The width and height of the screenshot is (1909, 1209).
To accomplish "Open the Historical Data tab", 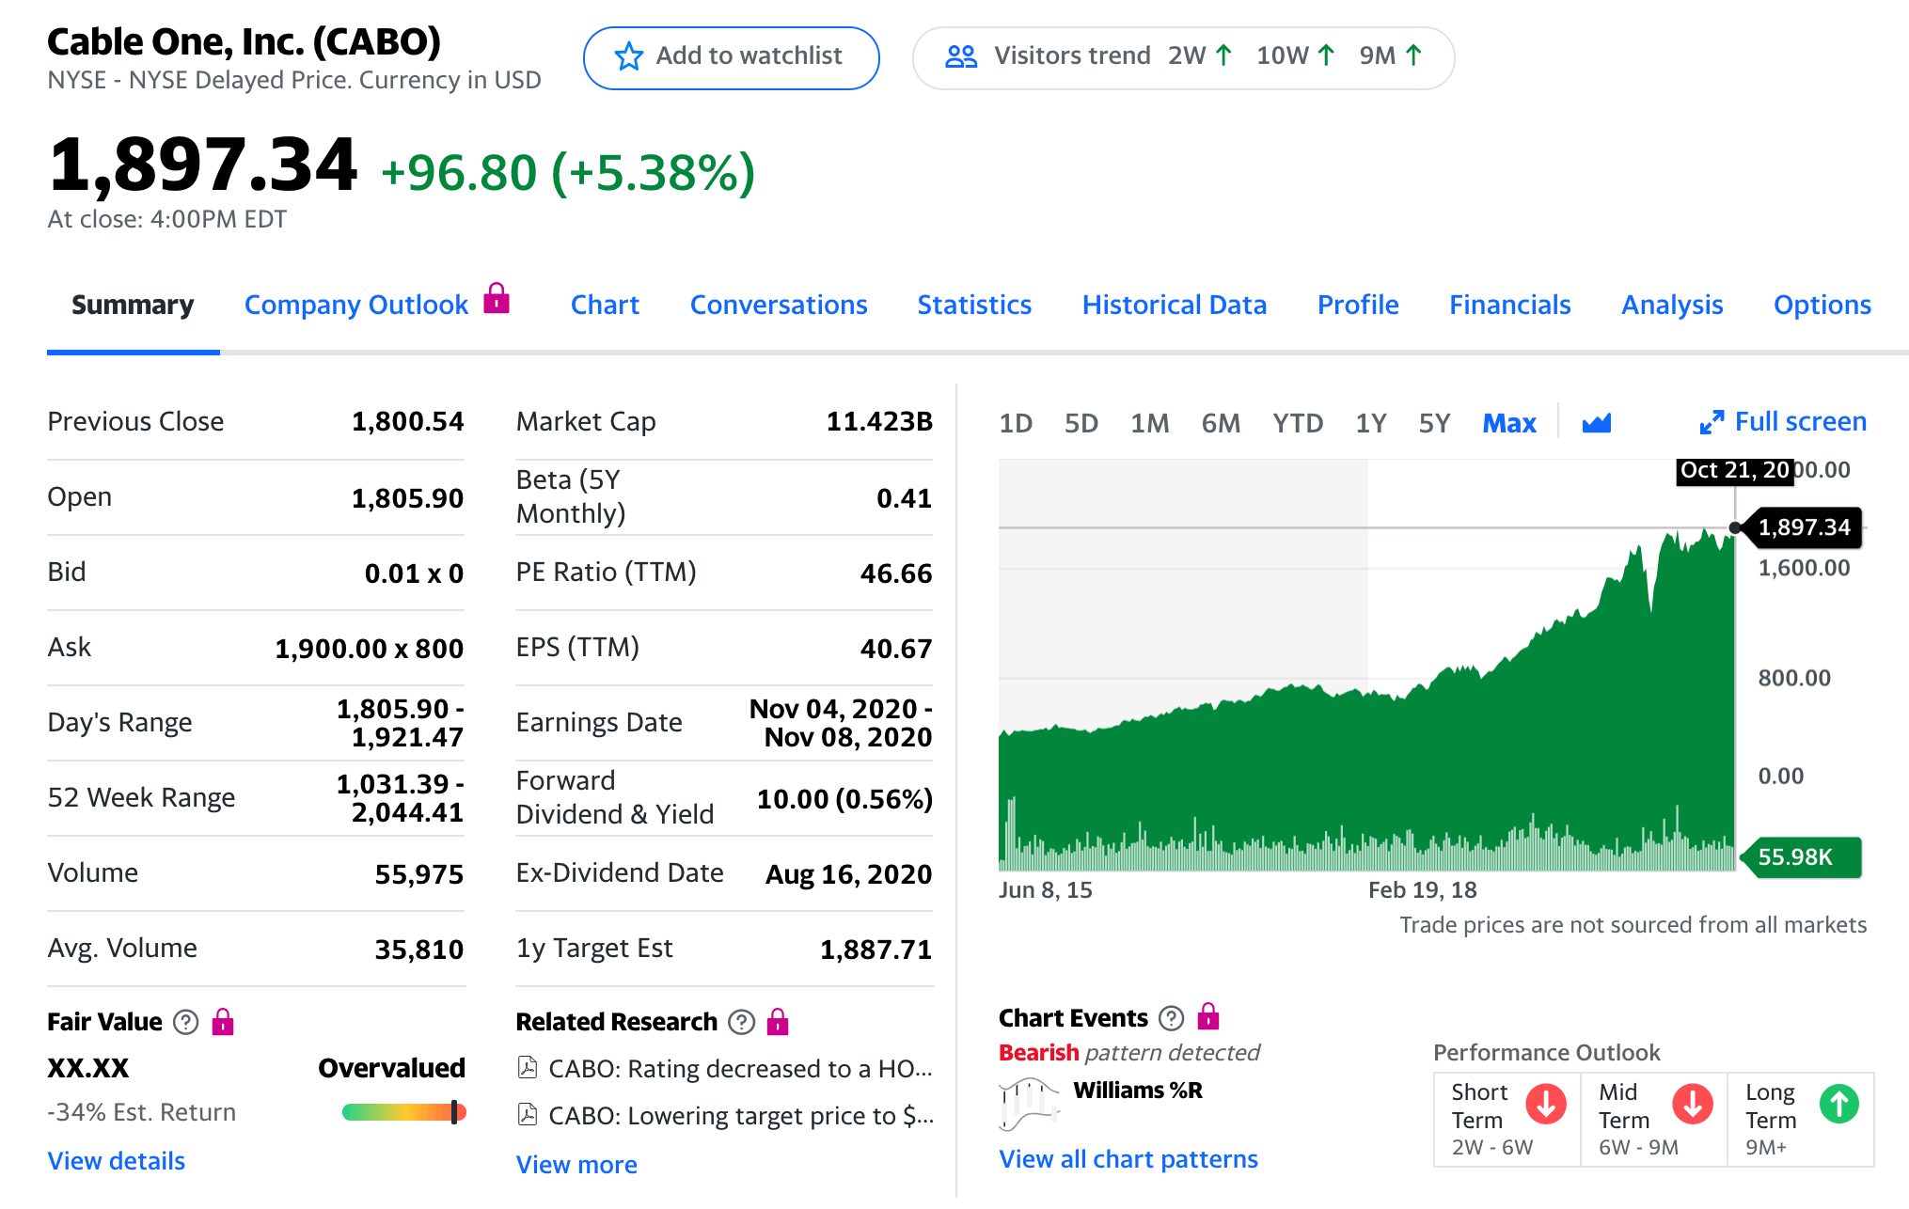I will (x=1174, y=305).
